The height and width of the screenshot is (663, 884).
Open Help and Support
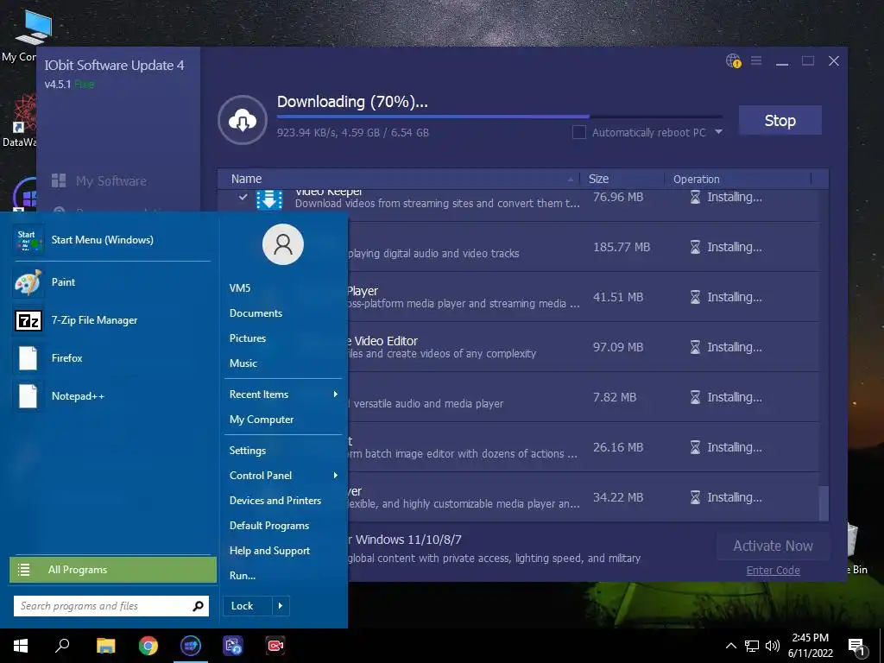269,551
